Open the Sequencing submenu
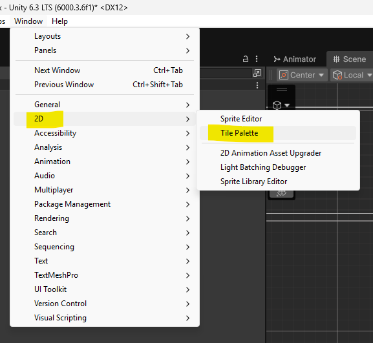The height and width of the screenshot is (343, 373). (105, 247)
